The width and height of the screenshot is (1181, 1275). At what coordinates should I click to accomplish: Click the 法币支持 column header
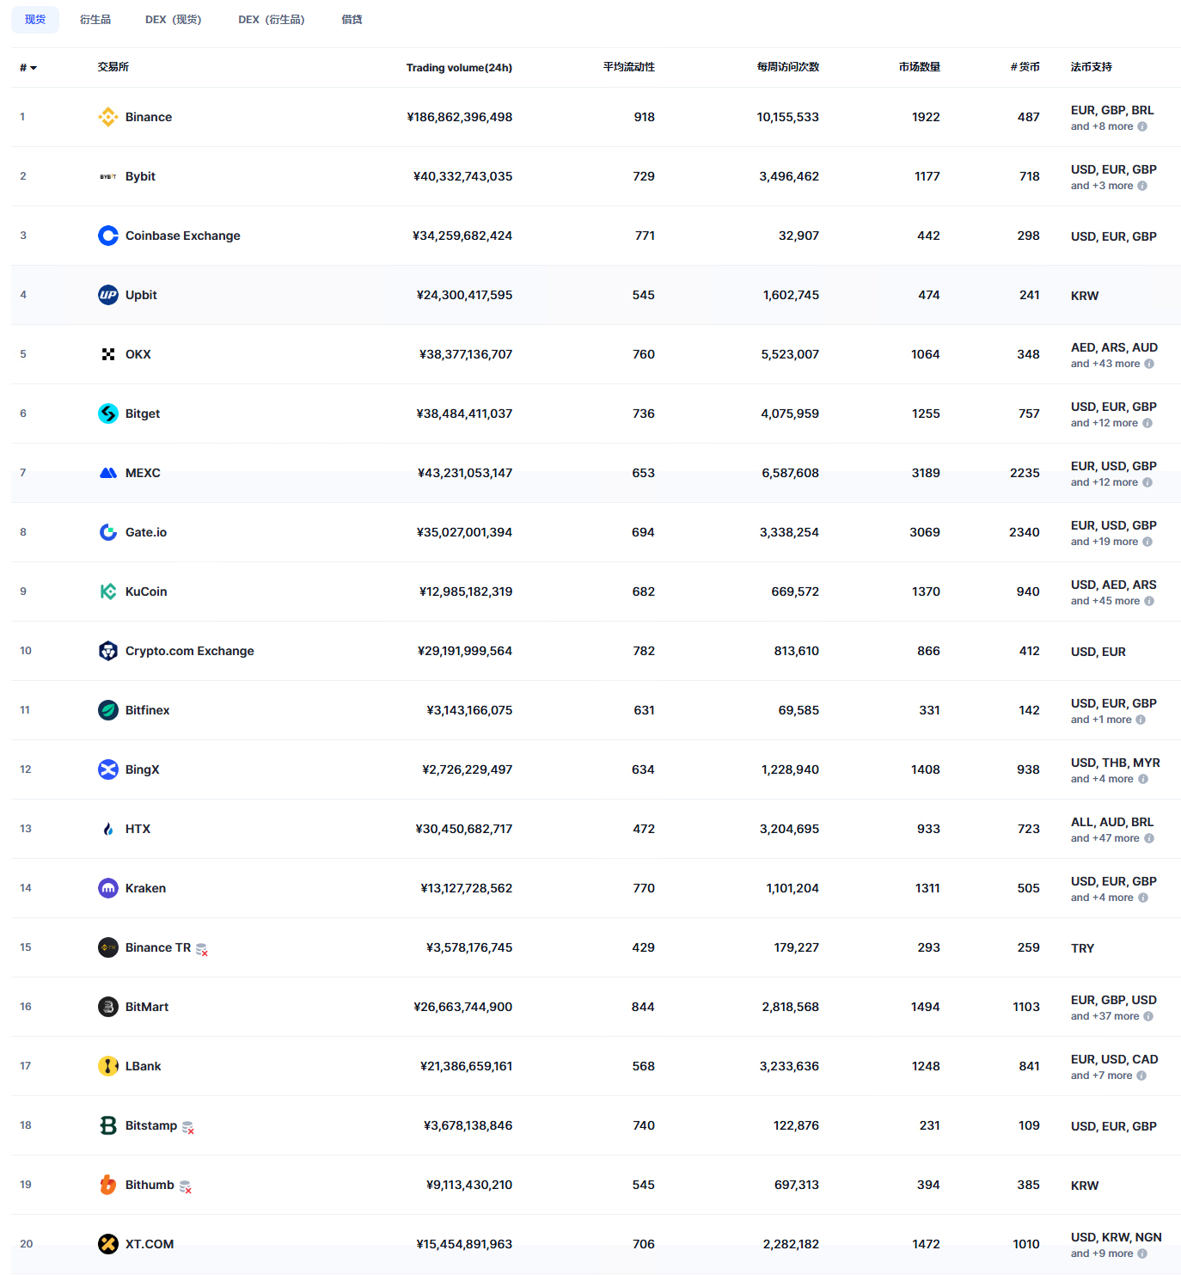(1092, 67)
